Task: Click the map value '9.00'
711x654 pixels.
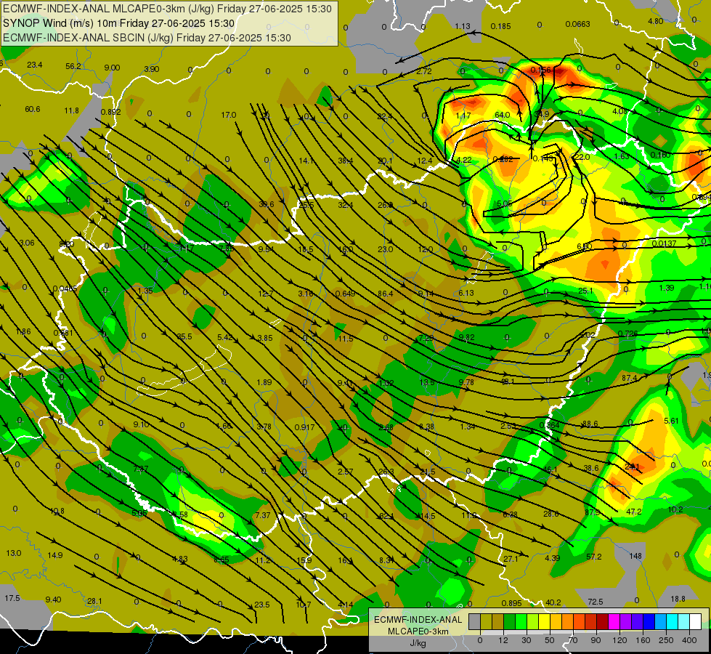Action: pyautogui.click(x=112, y=68)
